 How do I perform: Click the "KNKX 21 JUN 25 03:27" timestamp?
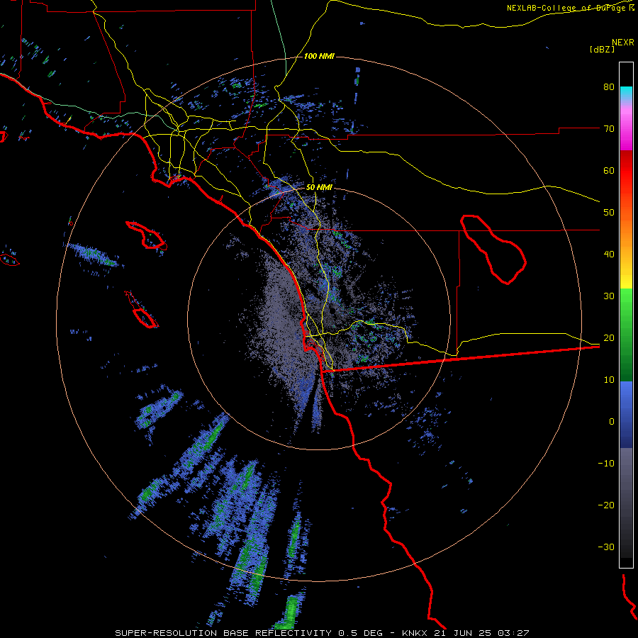coord(466,633)
